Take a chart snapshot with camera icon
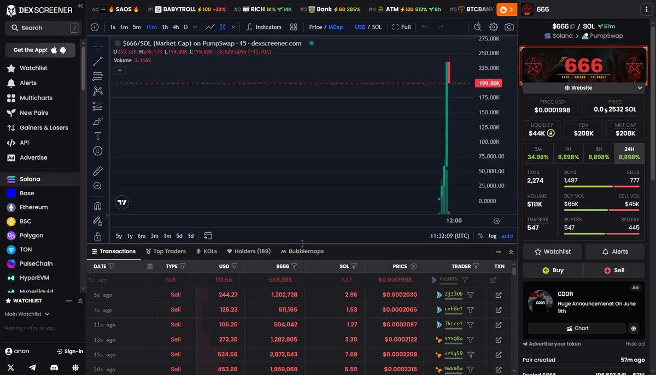 pyautogui.click(x=509, y=27)
